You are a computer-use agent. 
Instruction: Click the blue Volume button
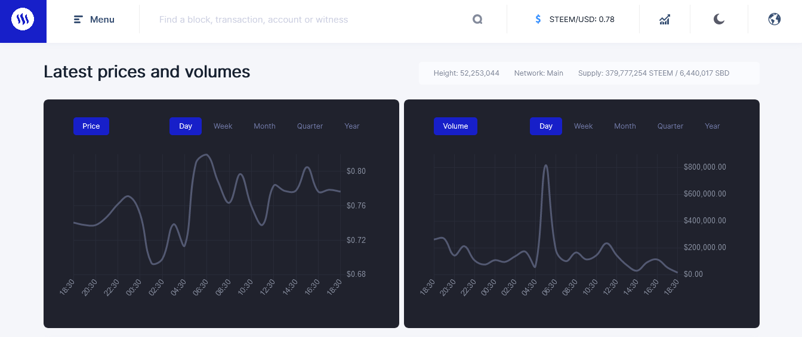pos(455,126)
